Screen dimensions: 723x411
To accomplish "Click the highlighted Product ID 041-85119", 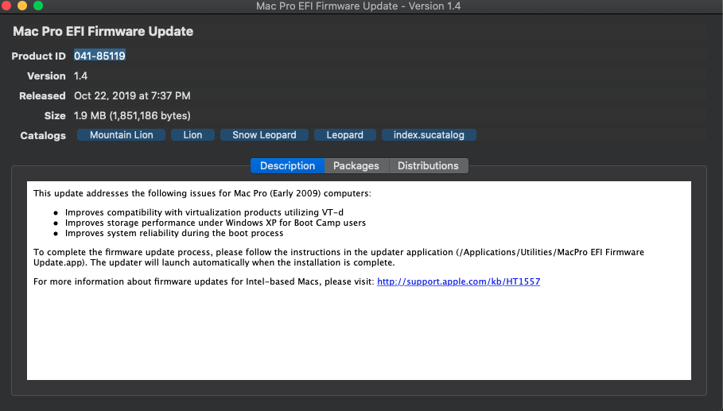I will (x=99, y=56).
